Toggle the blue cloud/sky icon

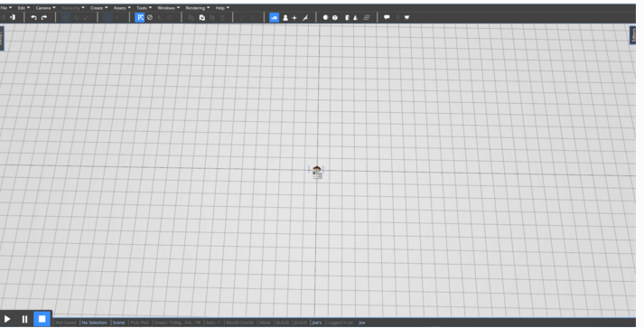(274, 17)
